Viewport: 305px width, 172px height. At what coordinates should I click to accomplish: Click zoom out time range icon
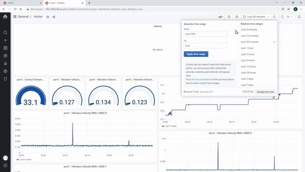(x=274, y=17)
